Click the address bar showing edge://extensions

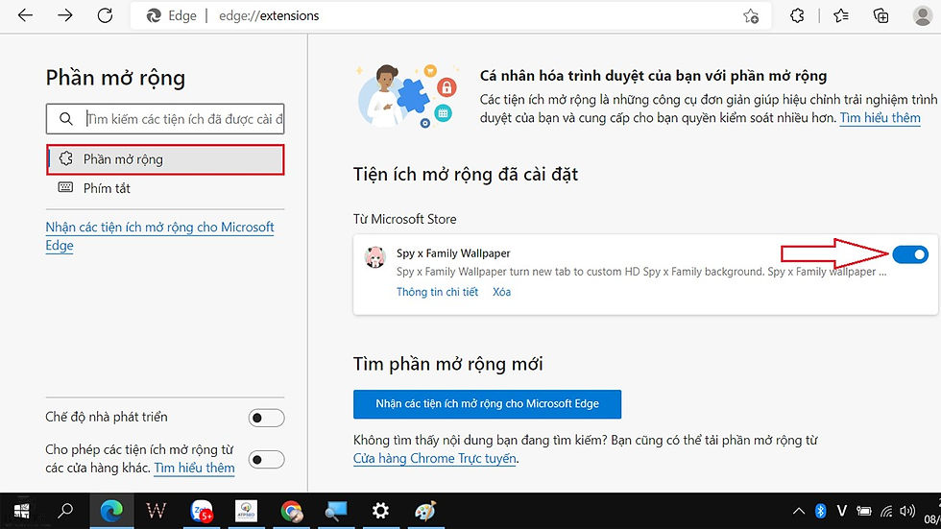click(450, 15)
